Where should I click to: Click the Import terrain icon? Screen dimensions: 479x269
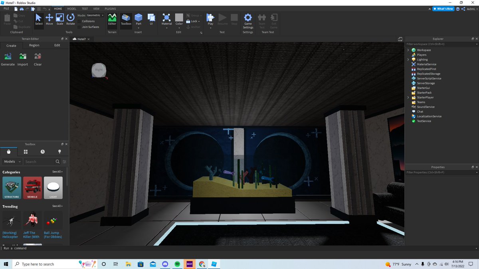(x=23, y=59)
